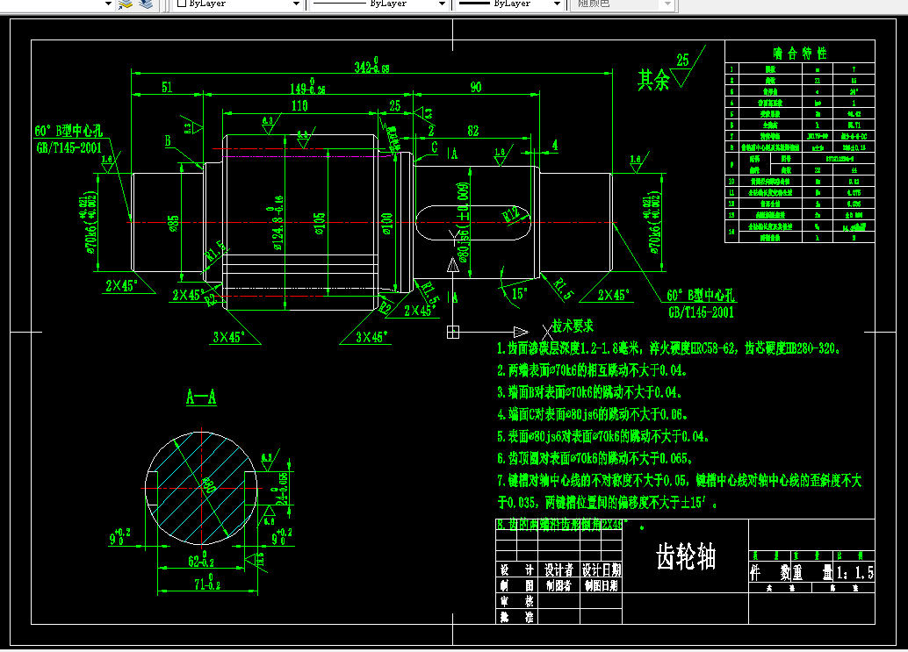Viewport: 908px width, 652px height.
Task: Select the ø85 diameter dimension
Action: [173, 224]
